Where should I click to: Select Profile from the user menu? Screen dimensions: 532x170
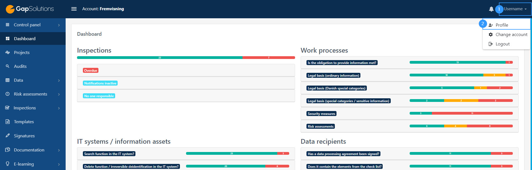point(506,25)
